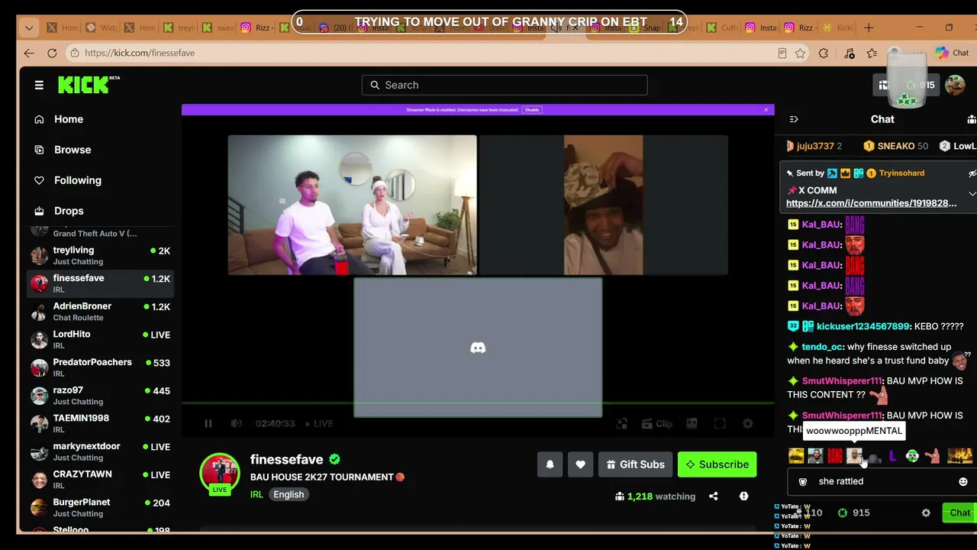Image resolution: width=977 pixels, height=550 pixels.
Task: Disable Streamer Mode in banner
Action: pyautogui.click(x=532, y=110)
